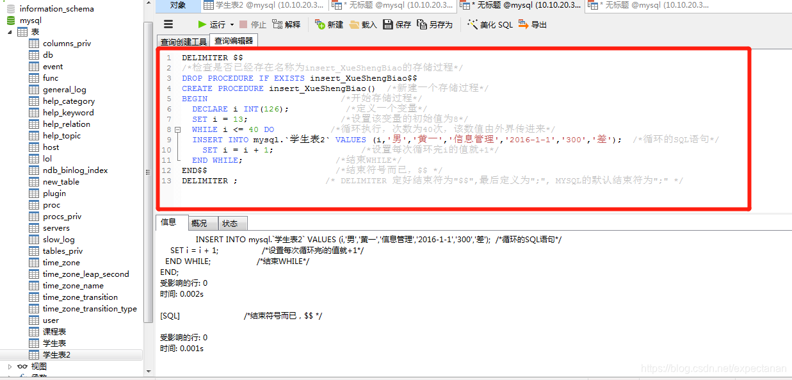This screenshot has height=380, width=792.
Task: Select the time_zone table
Action: (x=61, y=263)
